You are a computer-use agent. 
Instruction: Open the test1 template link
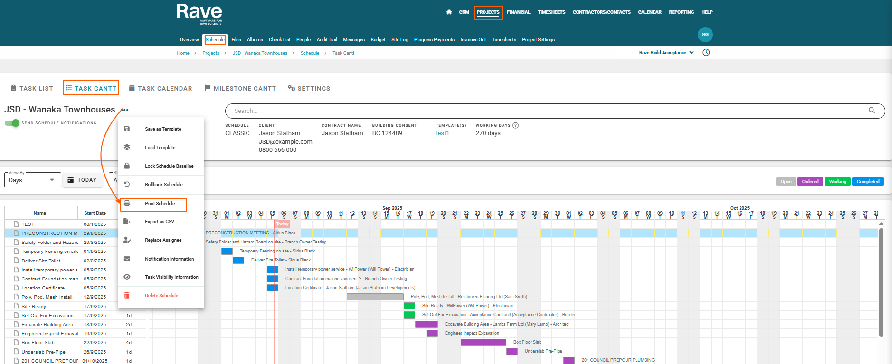pyautogui.click(x=442, y=133)
